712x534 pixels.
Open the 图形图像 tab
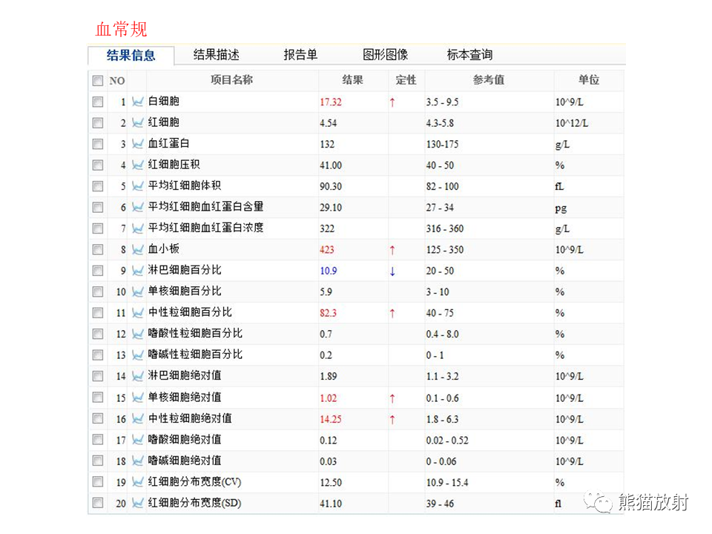(385, 54)
